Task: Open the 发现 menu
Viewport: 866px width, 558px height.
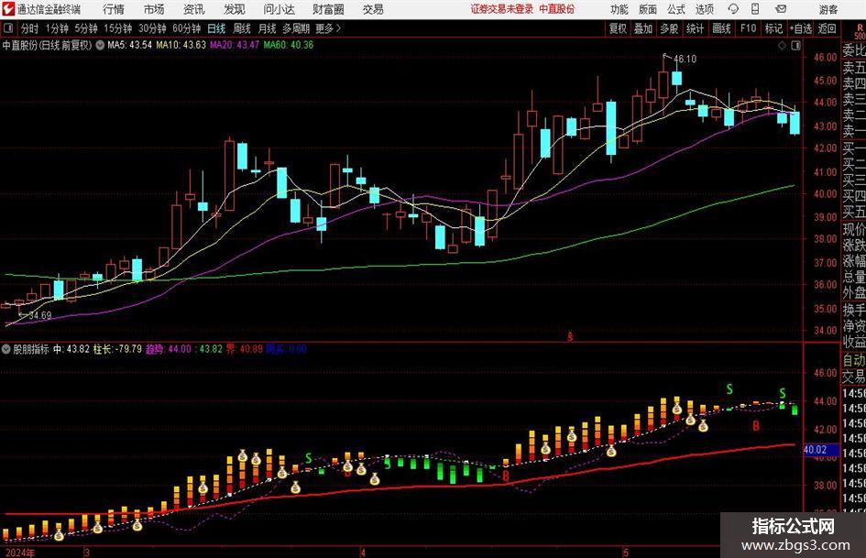Action: click(235, 9)
